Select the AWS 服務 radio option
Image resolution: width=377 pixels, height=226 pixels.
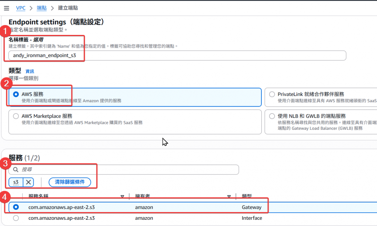pos(16,94)
